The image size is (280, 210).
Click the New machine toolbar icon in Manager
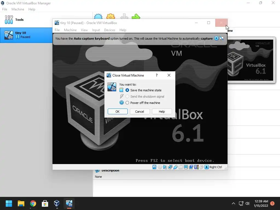(x=98, y=16)
